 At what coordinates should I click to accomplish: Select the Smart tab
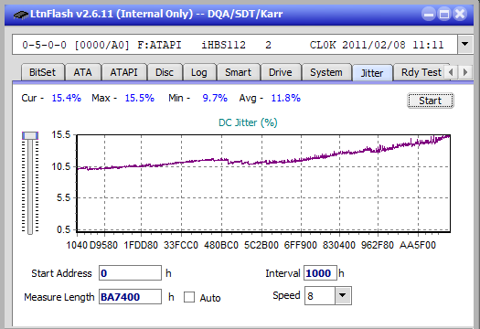[x=238, y=72]
